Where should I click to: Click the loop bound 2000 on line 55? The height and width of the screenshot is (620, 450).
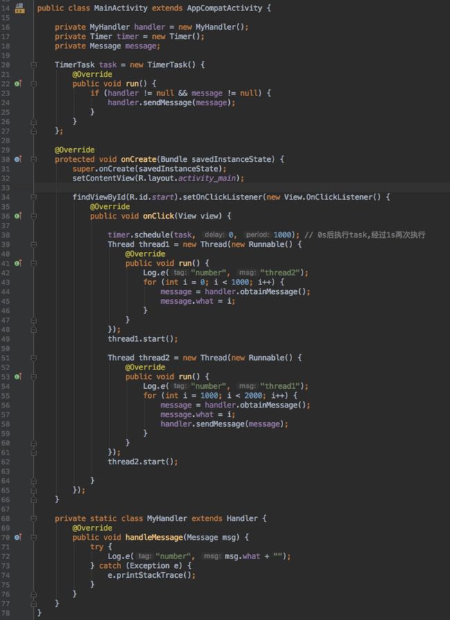[253, 396]
